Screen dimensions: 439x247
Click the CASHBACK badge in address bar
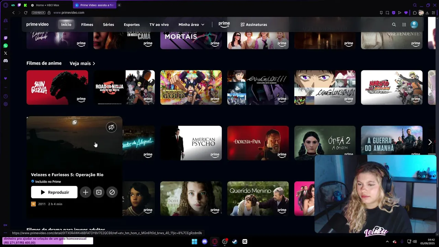click(x=38, y=13)
